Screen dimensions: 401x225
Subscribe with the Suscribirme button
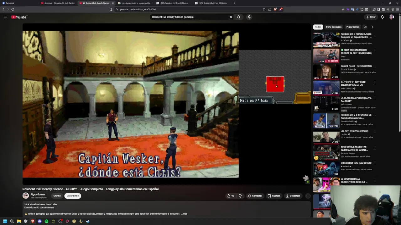click(x=73, y=196)
